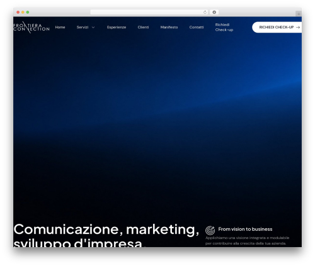Open the Richiedi Check-up nav link
Screen dimensions: 315x266
[x=224, y=27]
